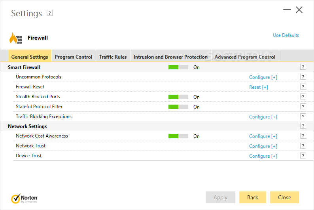Open help for Uncommon Protocols
Image resolution: width=314 pixels, height=210 pixels.
(303, 77)
